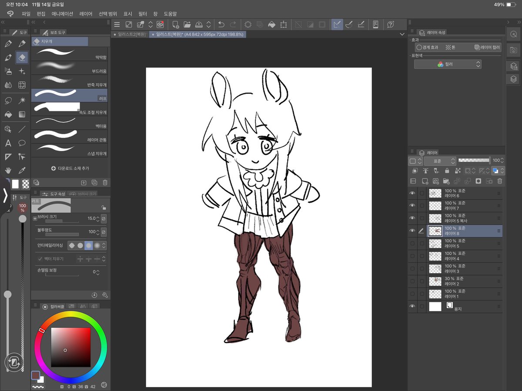Open file with folder icon in command bar
Image resolution: width=522 pixels, height=391 pixels.
click(x=187, y=25)
